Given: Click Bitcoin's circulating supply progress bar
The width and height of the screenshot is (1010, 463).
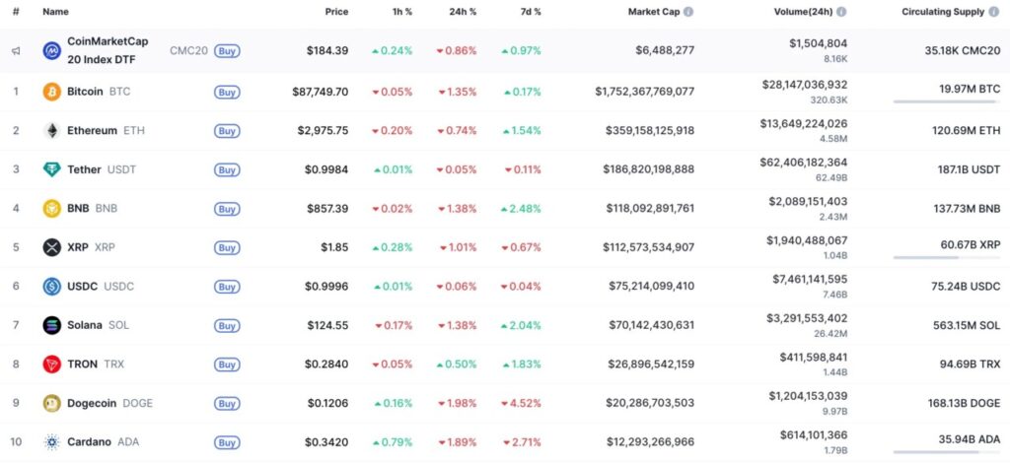Looking at the screenshot, I should 947,101.
